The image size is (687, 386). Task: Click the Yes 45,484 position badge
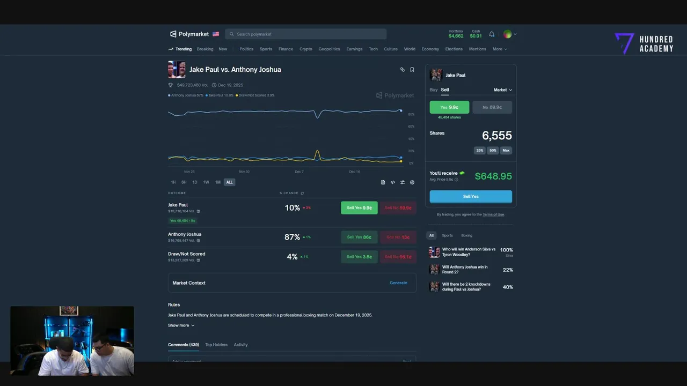click(x=182, y=221)
